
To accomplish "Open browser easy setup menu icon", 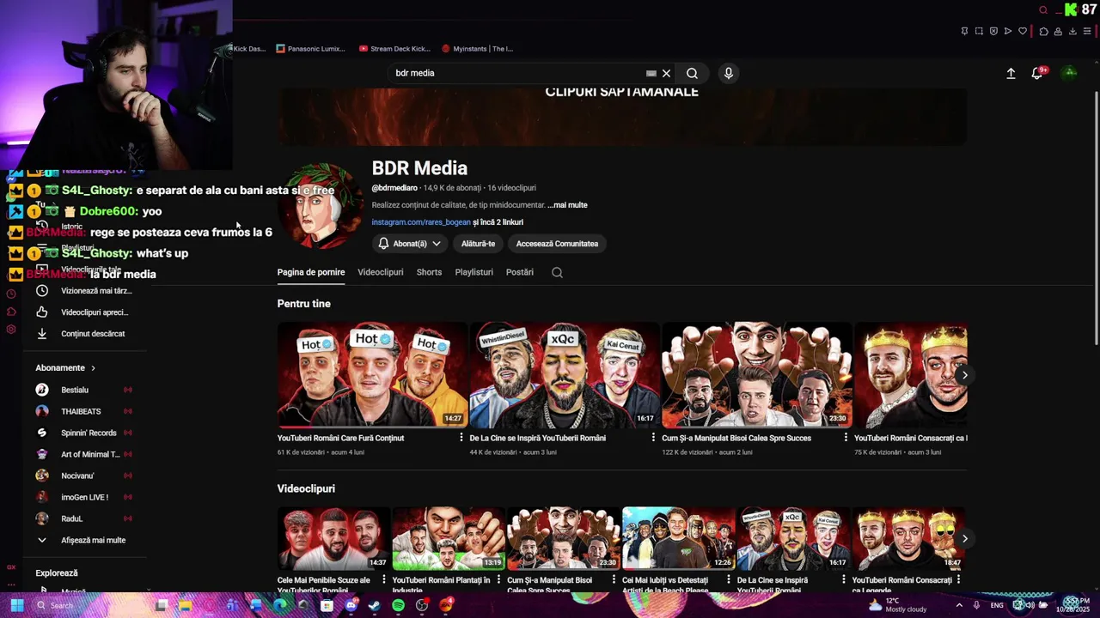I will (1087, 31).
